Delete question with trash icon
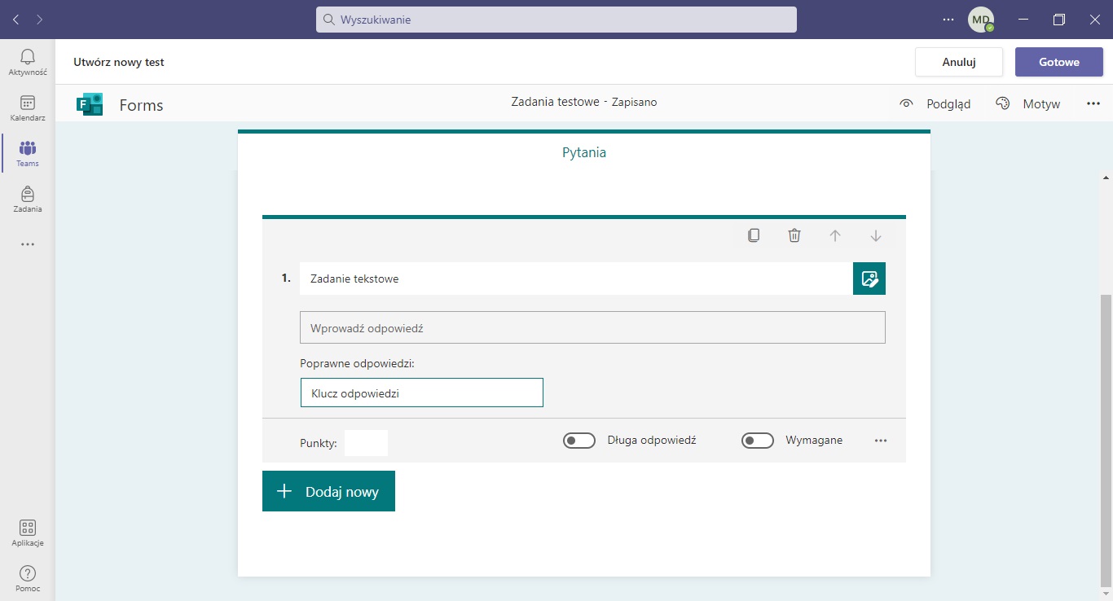Image resolution: width=1113 pixels, height=601 pixels. coord(794,235)
